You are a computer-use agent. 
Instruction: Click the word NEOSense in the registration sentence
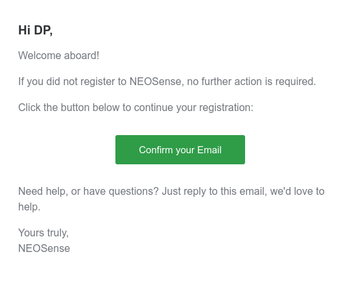(156, 81)
